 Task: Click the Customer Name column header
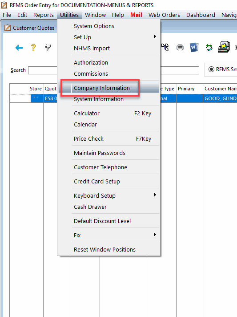tap(220, 89)
